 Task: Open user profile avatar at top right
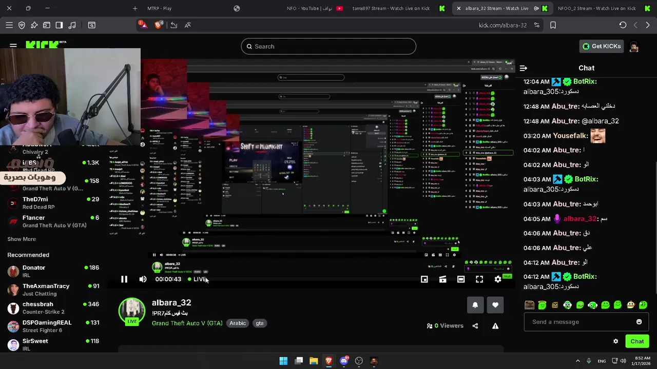(x=634, y=47)
